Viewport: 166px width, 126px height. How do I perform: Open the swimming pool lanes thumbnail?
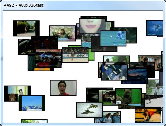[86, 41]
